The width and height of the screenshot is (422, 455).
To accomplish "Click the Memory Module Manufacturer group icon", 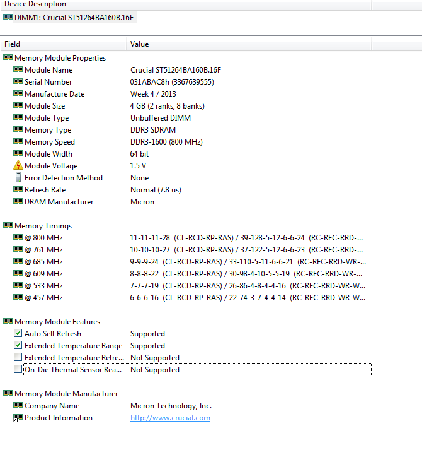I will click(x=8, y=393).
